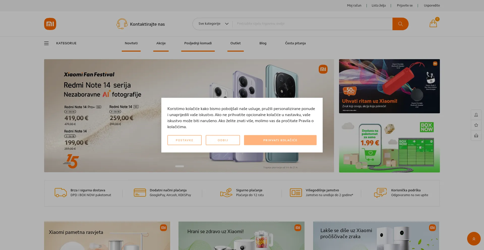Click the Prijavite se link
The height and width of the screenshot is (250, 484).
(405, 6)
